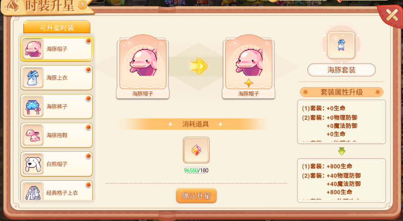Image resolution: width=403 pixels, height=221 pixels.
Task: Click the 海豚套装 set name label
Action: (341, 70)
